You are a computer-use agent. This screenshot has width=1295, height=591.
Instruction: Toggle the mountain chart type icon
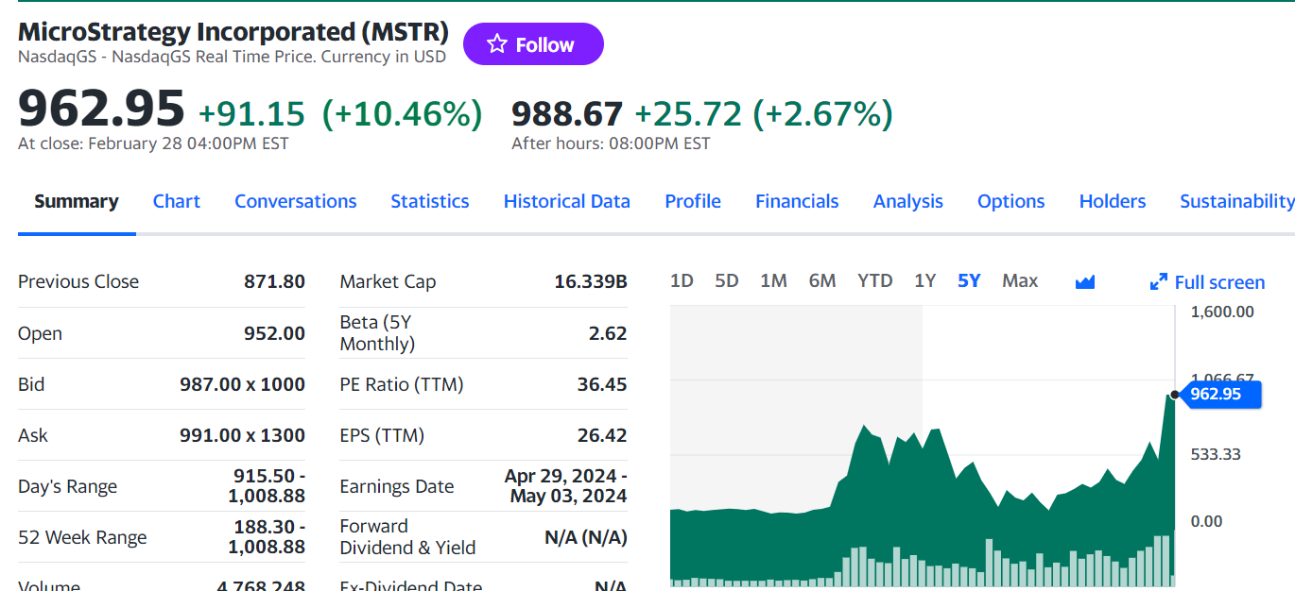[1085, 281]
